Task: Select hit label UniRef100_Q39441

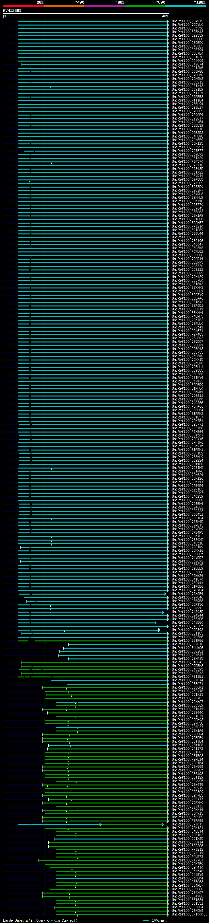Action: pos(187,583)
